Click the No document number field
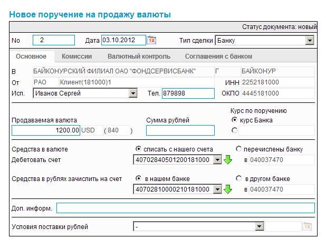The width and height of the screenshot is (326, 247). point(54,40)
